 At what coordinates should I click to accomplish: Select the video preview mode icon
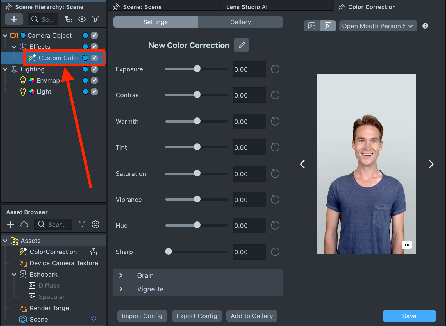point(328,26)
